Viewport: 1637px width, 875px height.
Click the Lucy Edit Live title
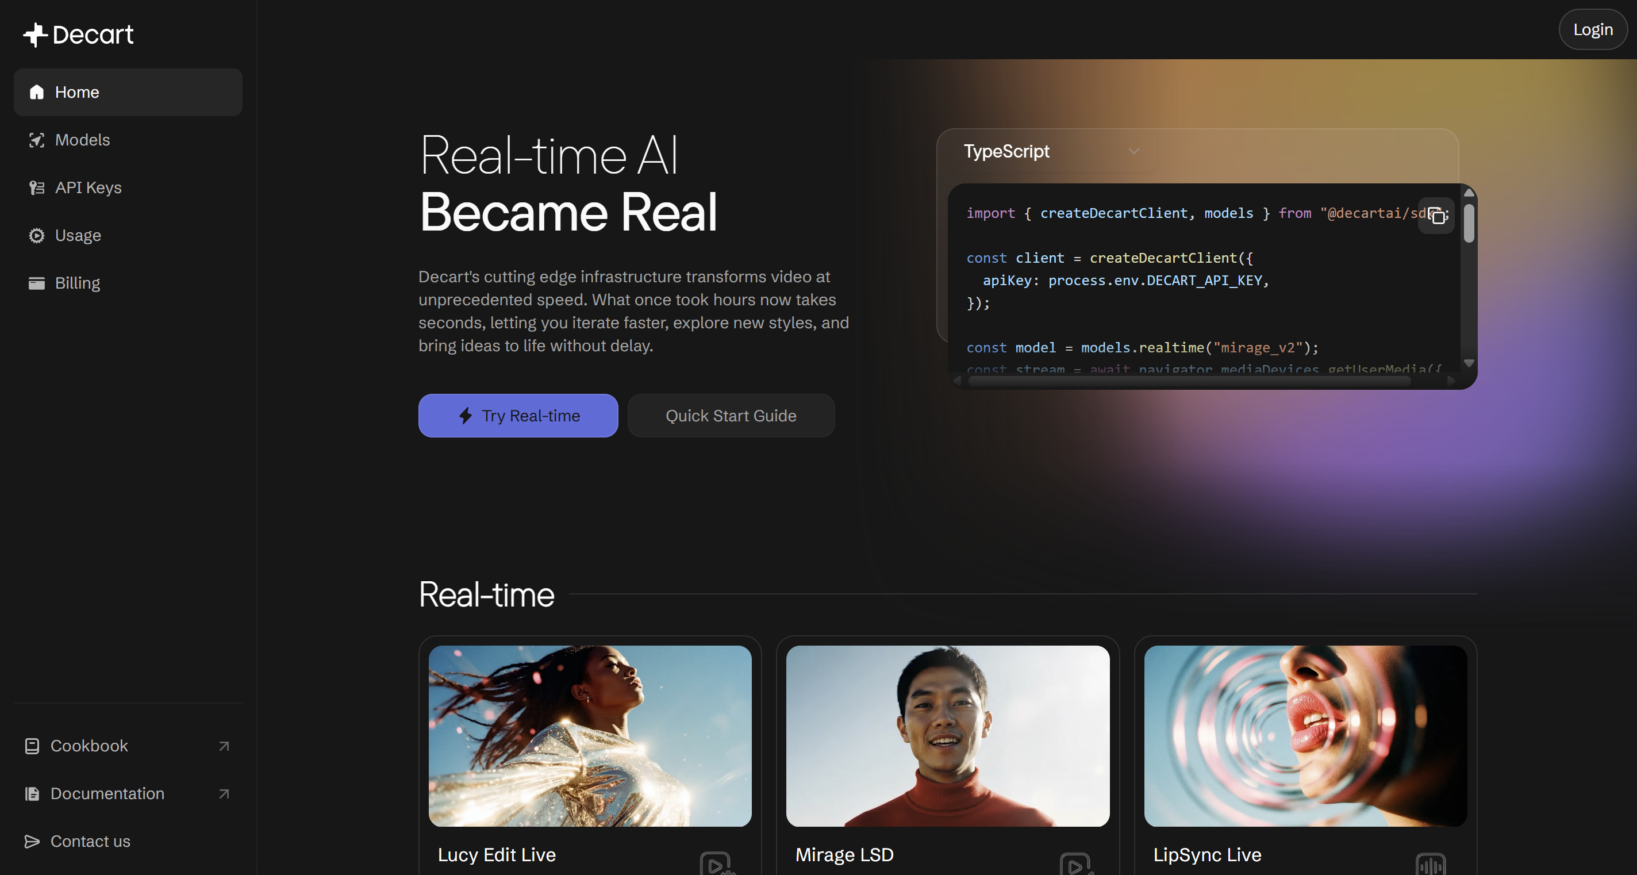pyautogui.click(x=496, y=855)
